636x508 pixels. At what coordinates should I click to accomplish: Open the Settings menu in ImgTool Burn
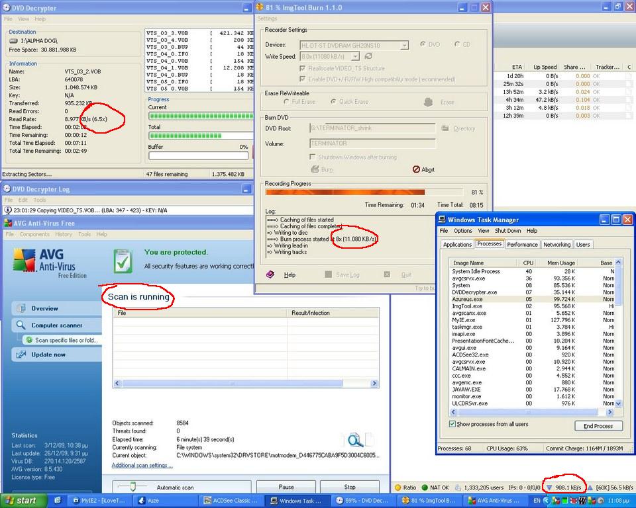[x=267, y=19]
